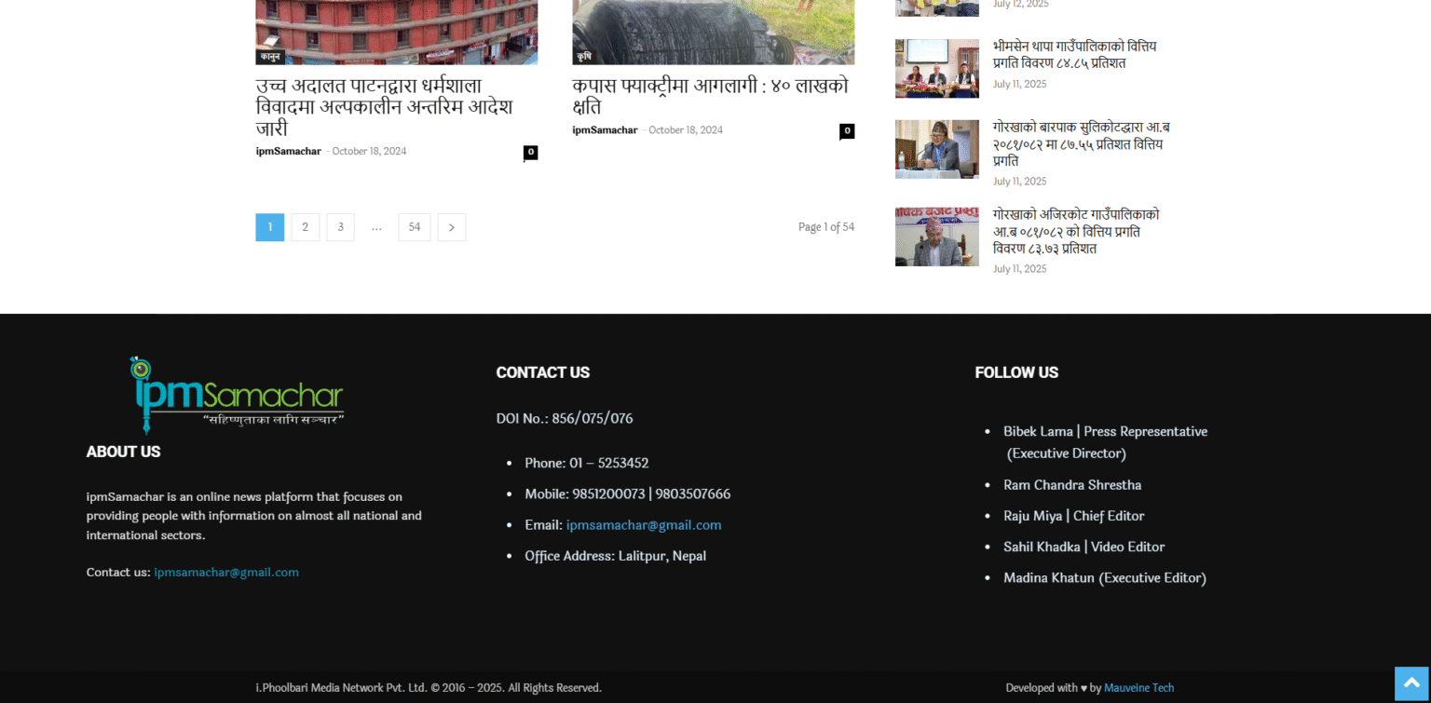Open the cotton factory fire article headline
The image size is (1431, 703).
click(x=710, y=97)
